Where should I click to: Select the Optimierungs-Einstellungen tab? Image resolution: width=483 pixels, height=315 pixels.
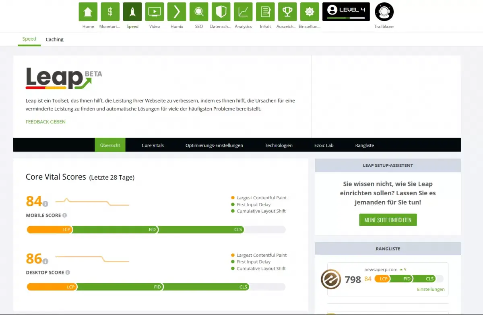(214, 145)
